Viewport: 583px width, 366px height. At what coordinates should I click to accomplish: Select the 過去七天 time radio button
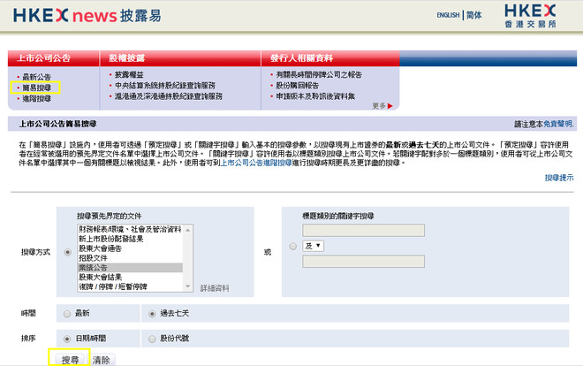pyautogui.click(x=152, y=314)
